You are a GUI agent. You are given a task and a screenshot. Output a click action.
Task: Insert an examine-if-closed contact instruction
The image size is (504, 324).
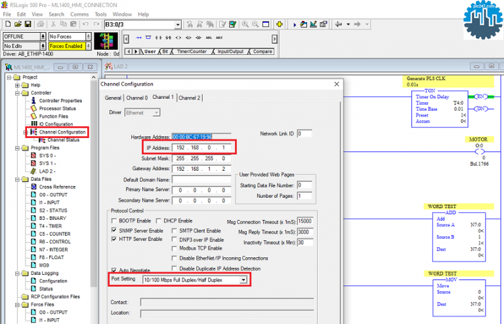[158, 37]
